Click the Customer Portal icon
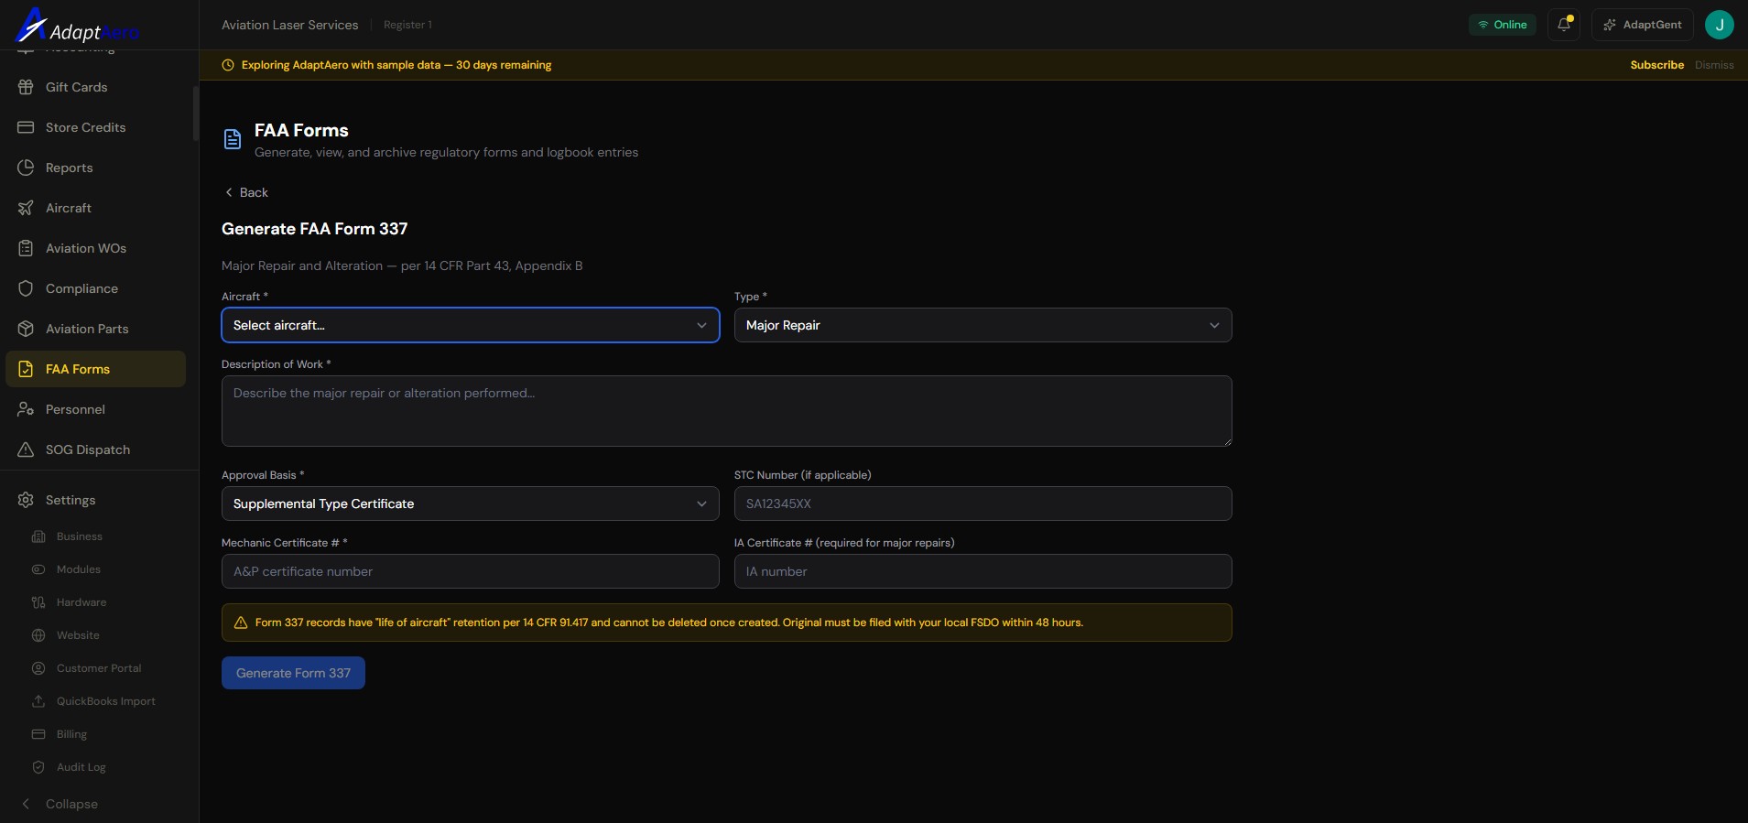Viewport: 1748px width, 823px height. point(38,668)
